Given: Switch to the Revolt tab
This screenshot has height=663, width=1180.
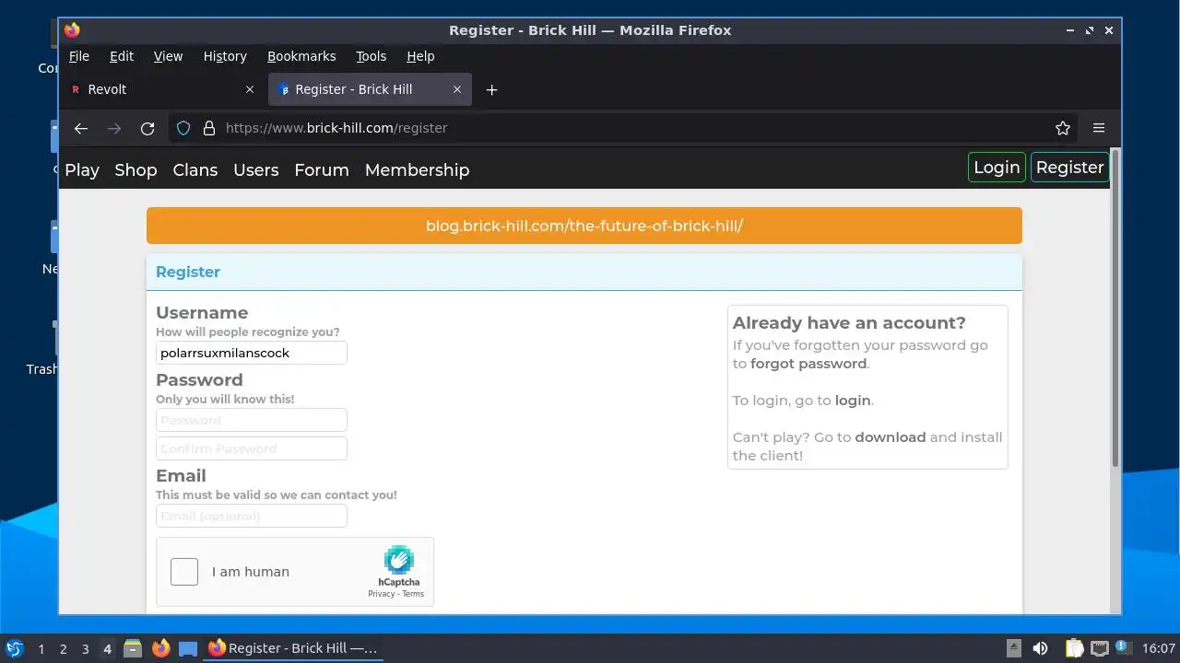Looking at the screenshot, I should point(162,89).
